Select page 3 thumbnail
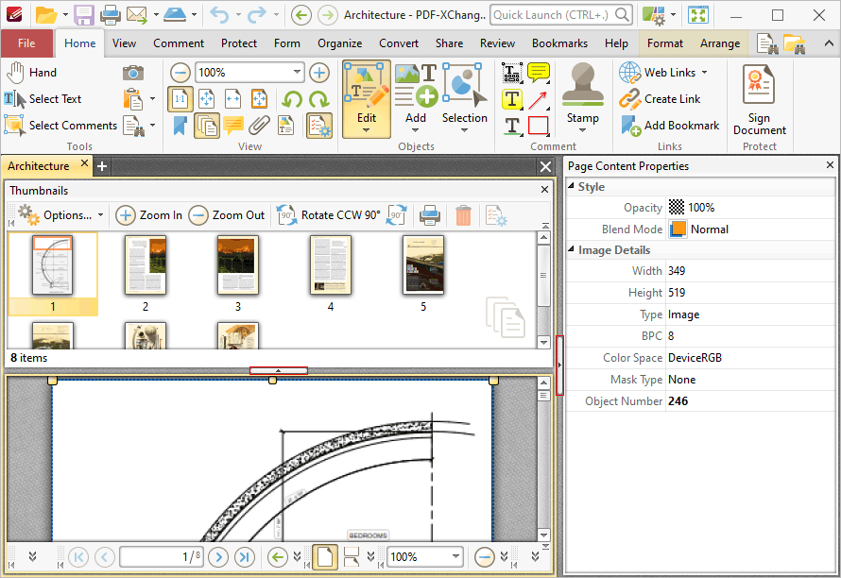 (x=237, y=274)
